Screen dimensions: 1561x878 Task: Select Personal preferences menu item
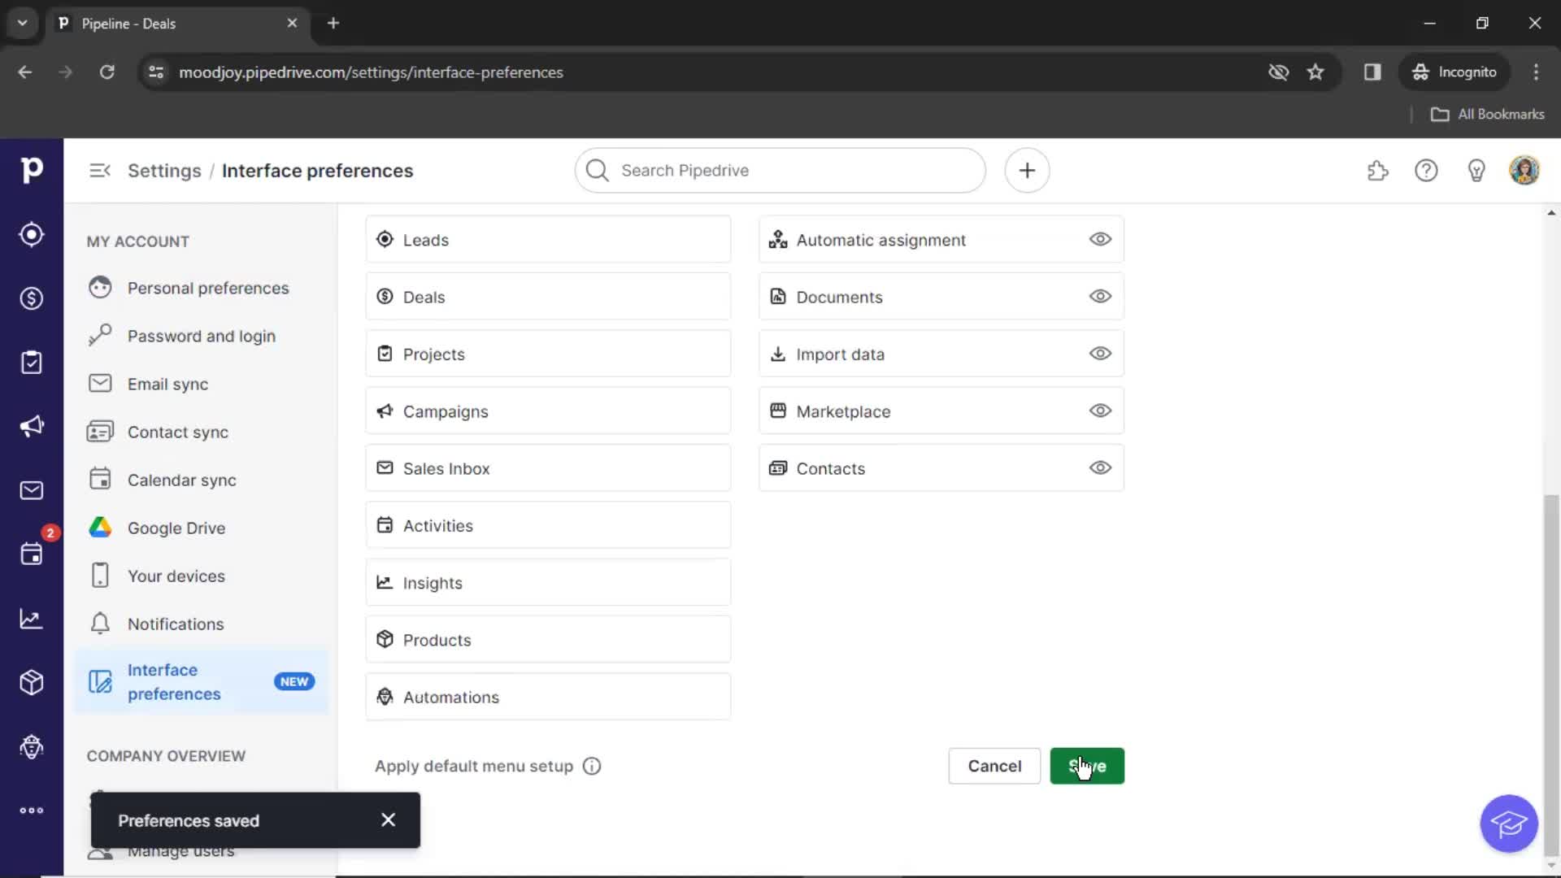pos(208,287)
